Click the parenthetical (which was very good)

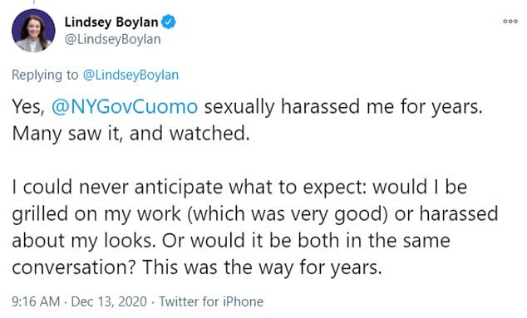288,214
